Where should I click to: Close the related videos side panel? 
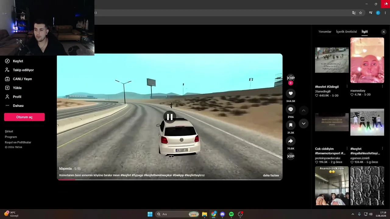[384, 32]
